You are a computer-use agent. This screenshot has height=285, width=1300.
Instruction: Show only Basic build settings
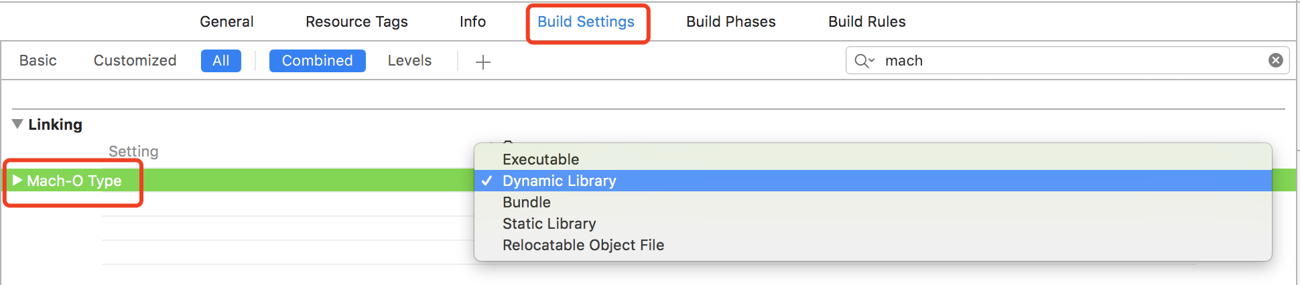(38, 60)
